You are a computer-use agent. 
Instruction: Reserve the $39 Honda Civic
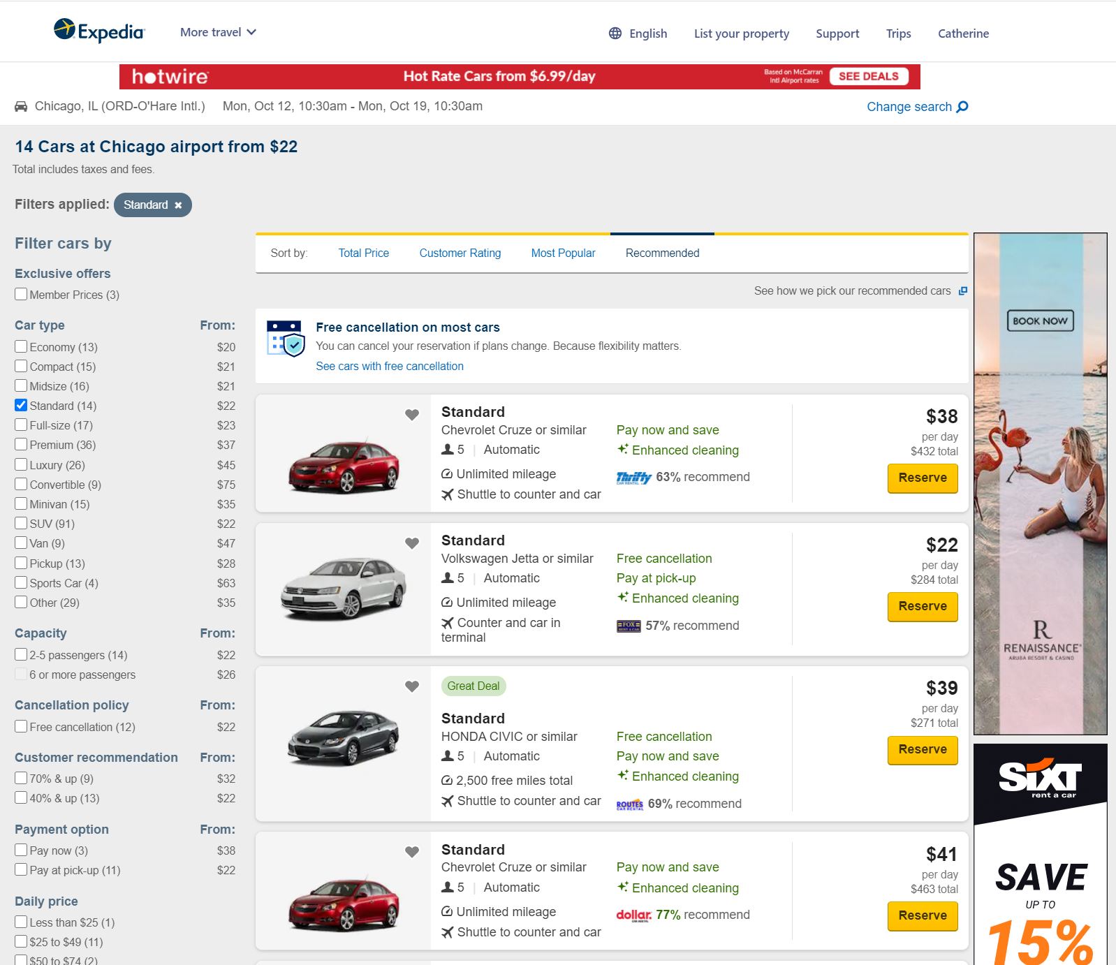tap(923, 750)
